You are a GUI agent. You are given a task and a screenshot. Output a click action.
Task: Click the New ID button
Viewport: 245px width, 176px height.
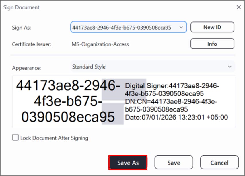click(x=212, y=27)
